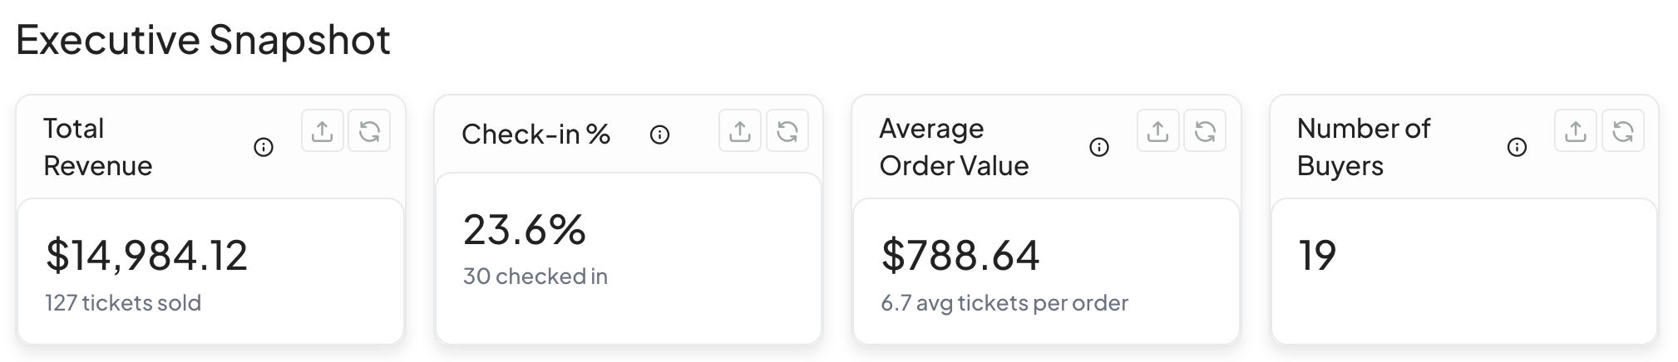
Task: Show info for Average Order Value
Action: (1099, 148)
